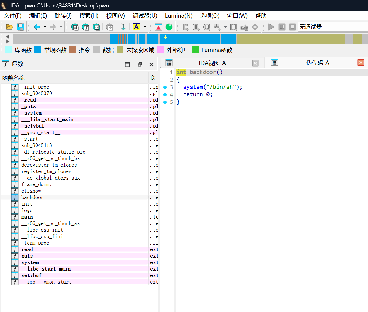
Task: Click the 库函数 cyan legend swatch
Action: [9, 50]
